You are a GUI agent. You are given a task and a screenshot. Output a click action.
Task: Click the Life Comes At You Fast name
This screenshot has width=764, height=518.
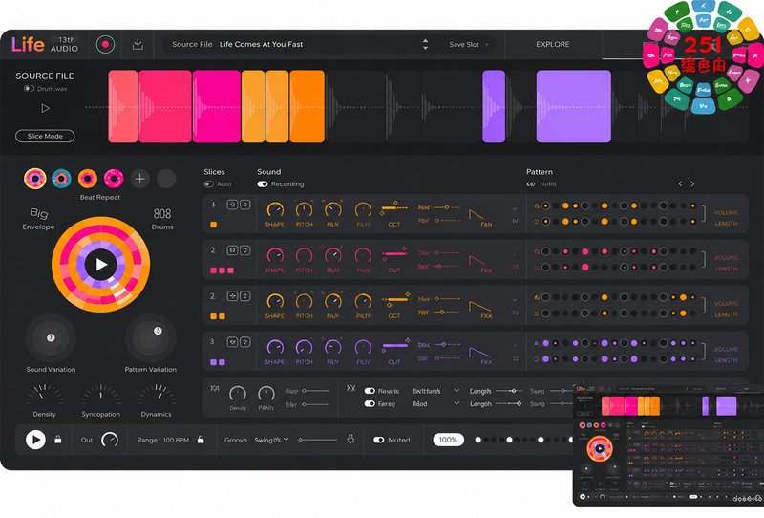pos(261,44)
